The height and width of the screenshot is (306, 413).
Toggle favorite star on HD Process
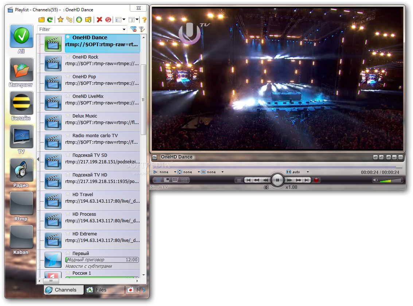coord(68,214)
